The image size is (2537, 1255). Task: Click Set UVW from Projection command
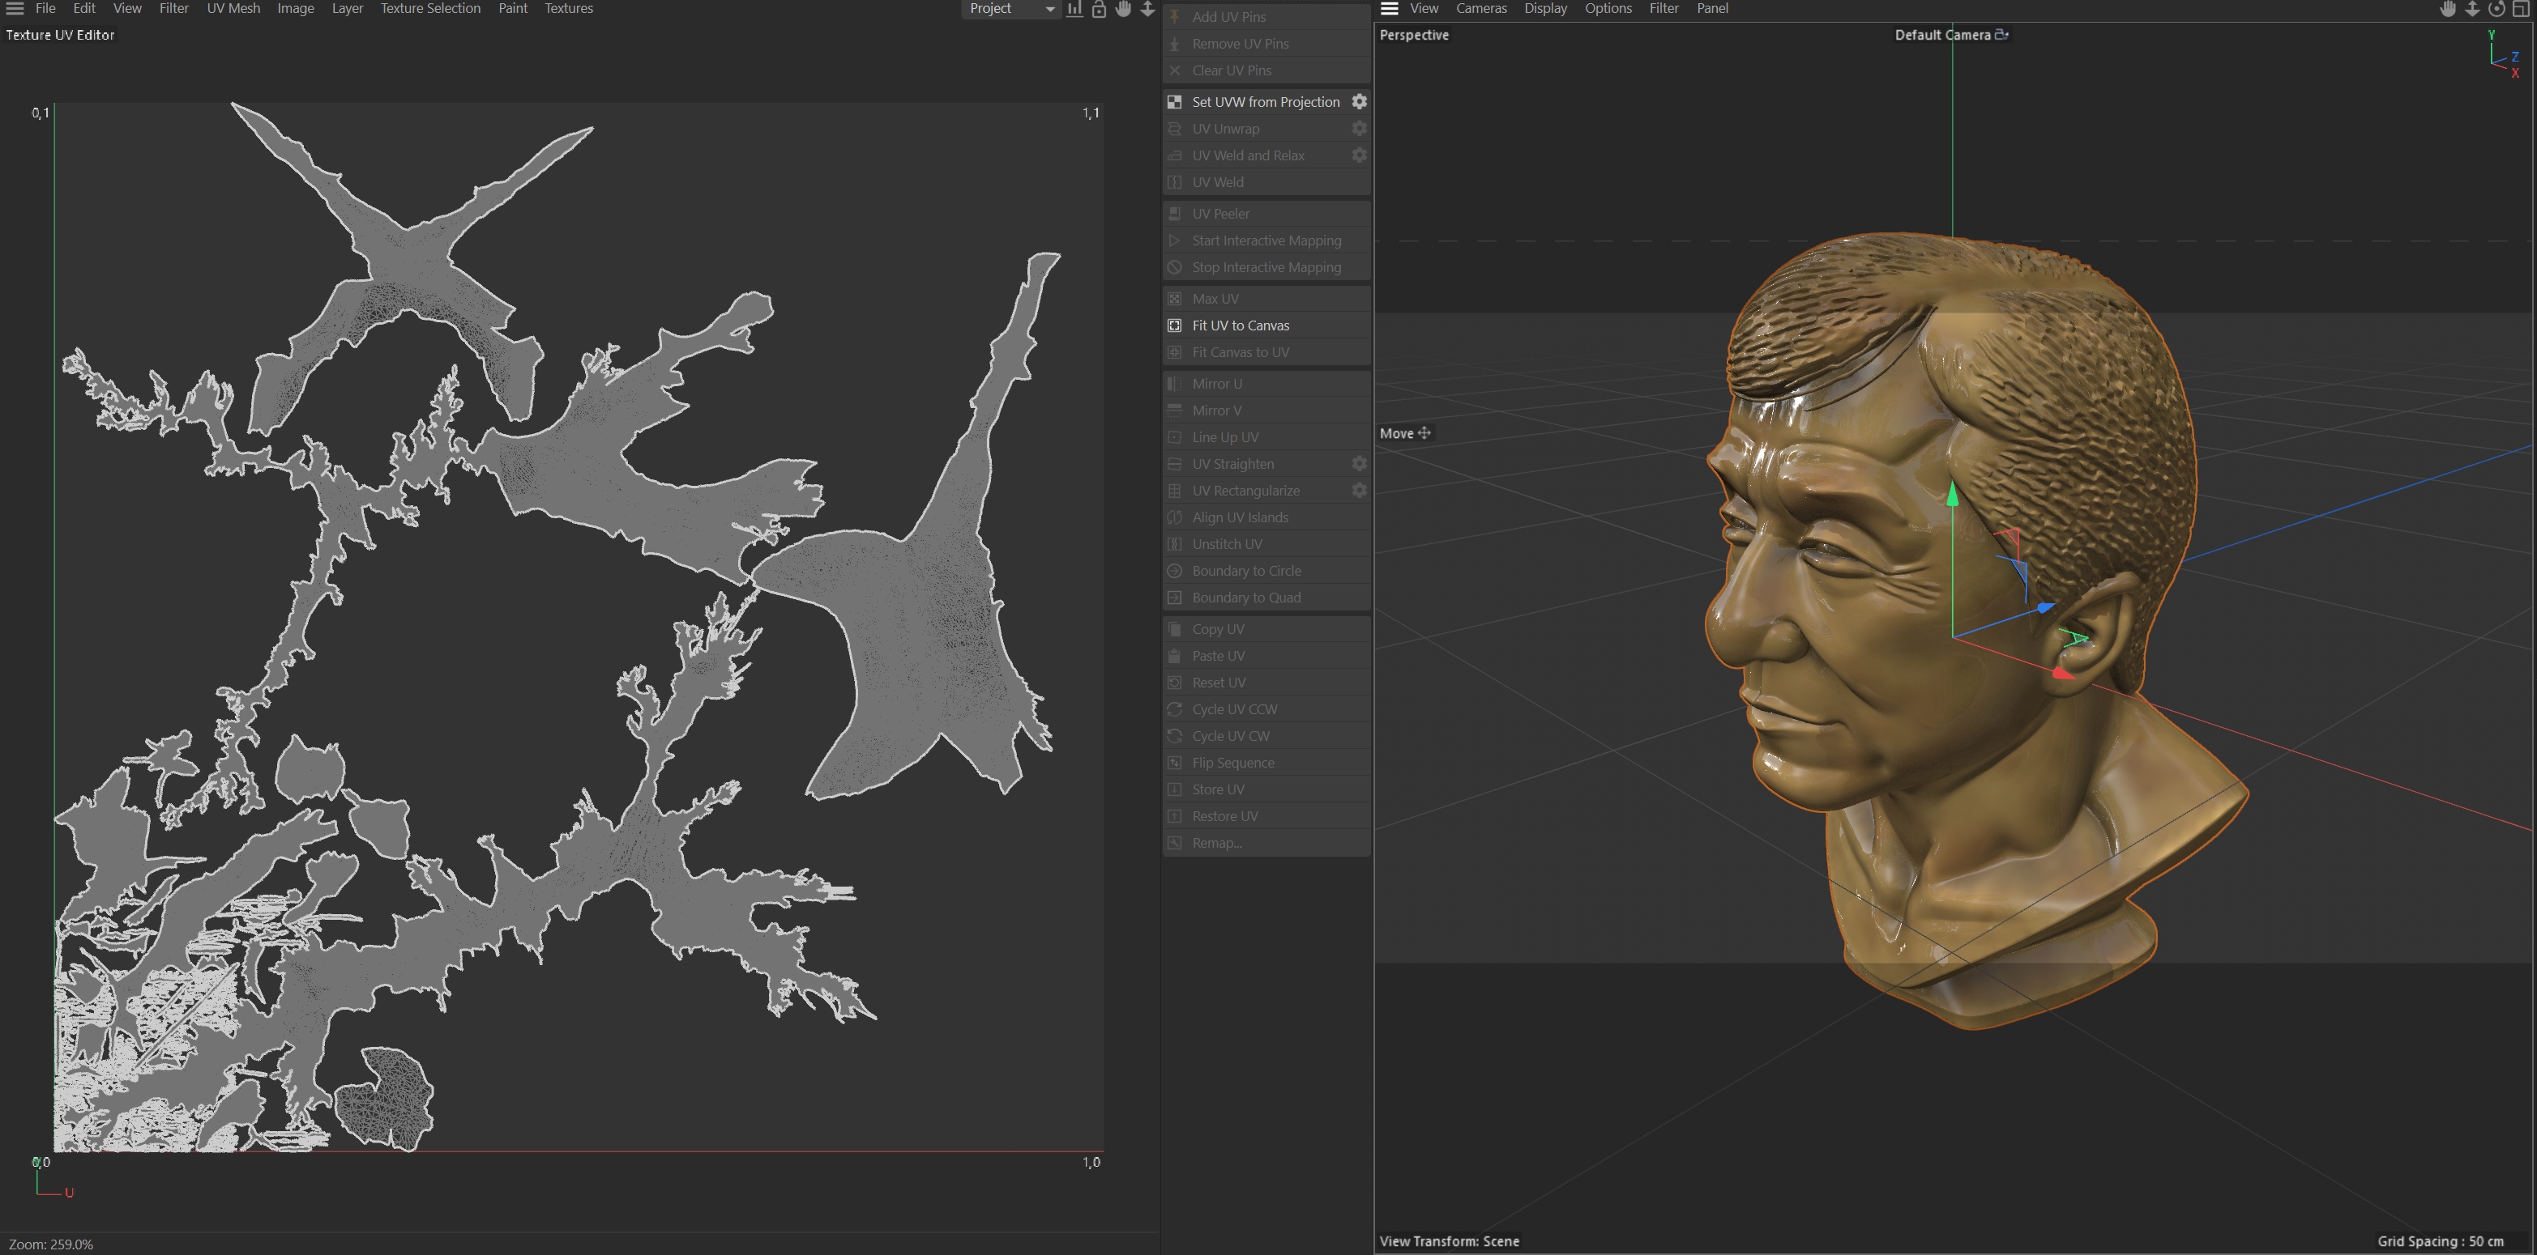[x=1266, y=102]
